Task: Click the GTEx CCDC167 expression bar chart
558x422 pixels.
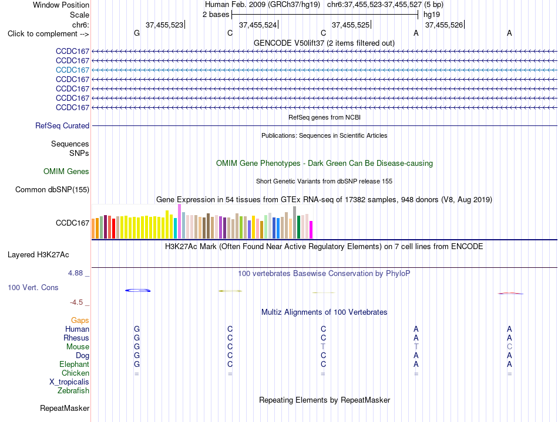Action: pyautogui.click(x=202, y=222)
